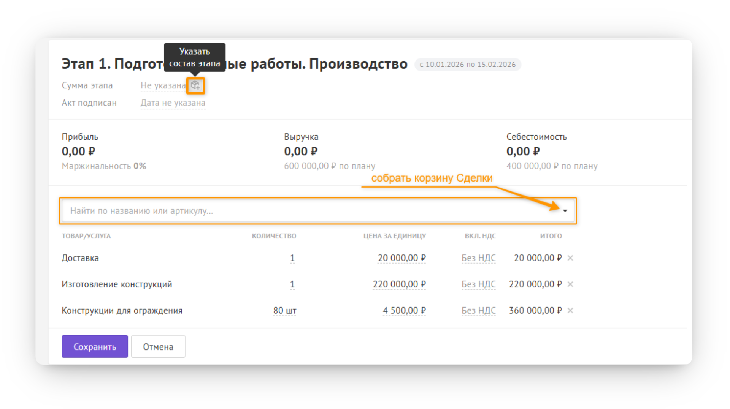Image resolution: width=730 pixels, height=409 pixels.
Task: Set date via Дата не указана
Action: [173, 103]
